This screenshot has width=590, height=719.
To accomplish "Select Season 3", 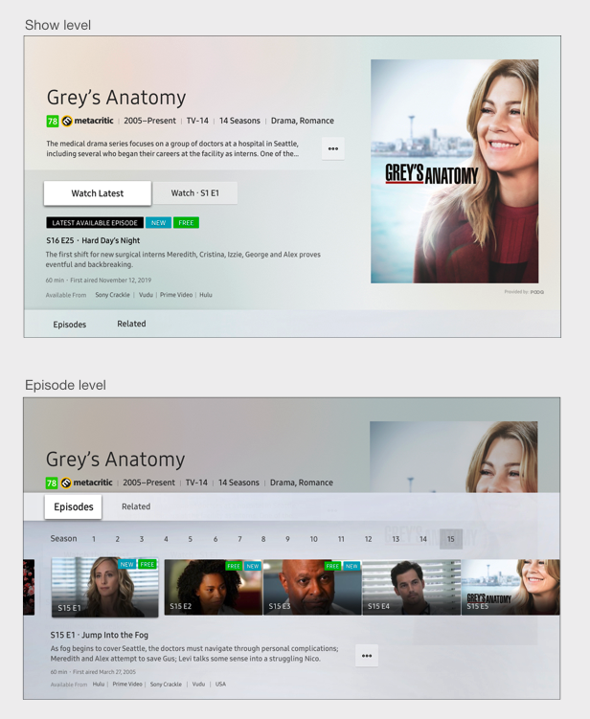I will 142,539.
